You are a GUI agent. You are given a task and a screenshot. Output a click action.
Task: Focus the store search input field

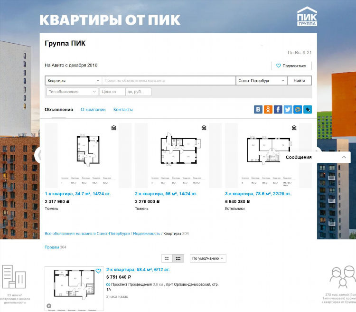169,81
